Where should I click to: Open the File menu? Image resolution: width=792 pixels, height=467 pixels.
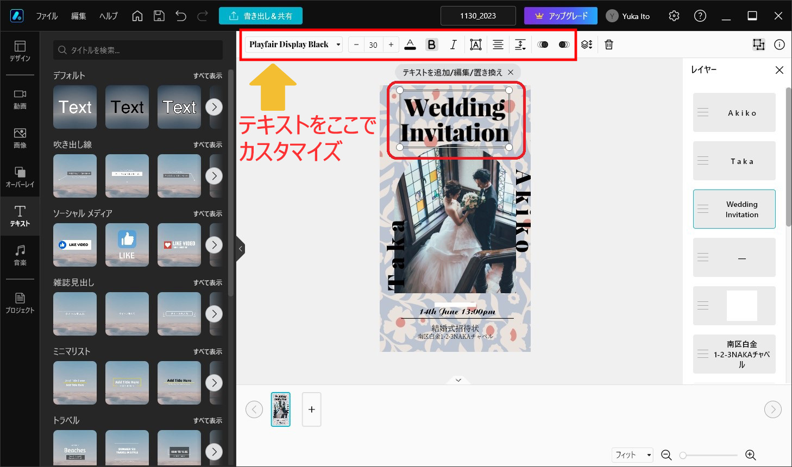47,16
